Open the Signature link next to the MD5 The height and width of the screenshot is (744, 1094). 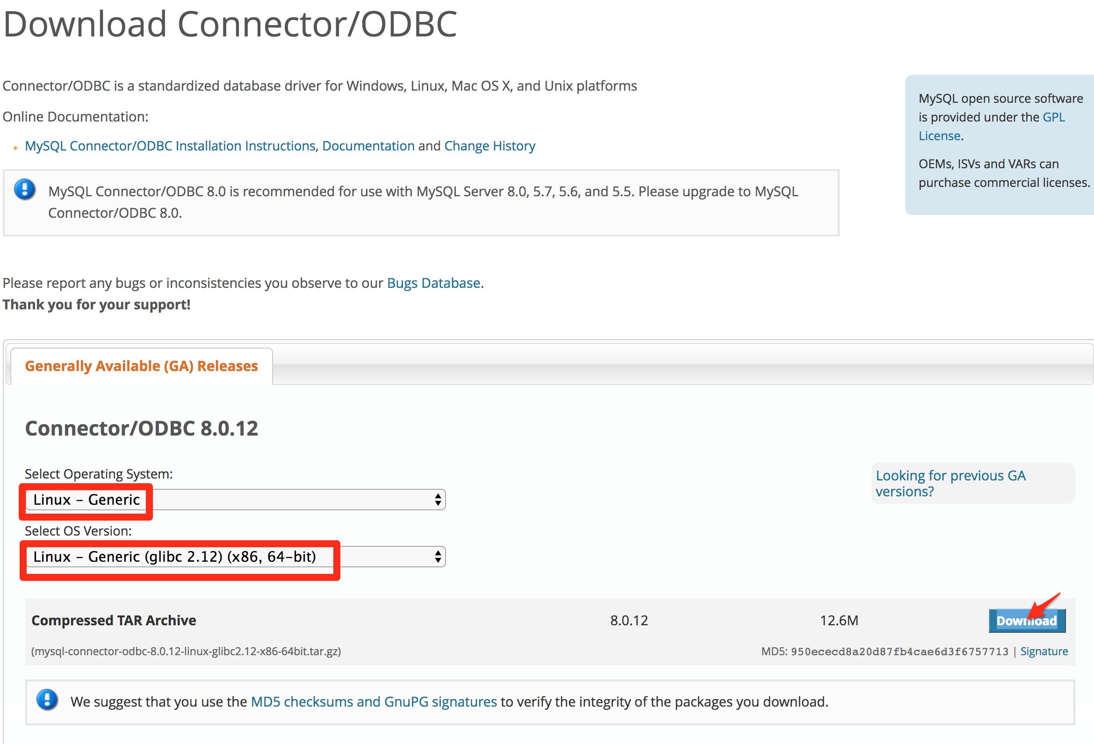[1044, 651]
